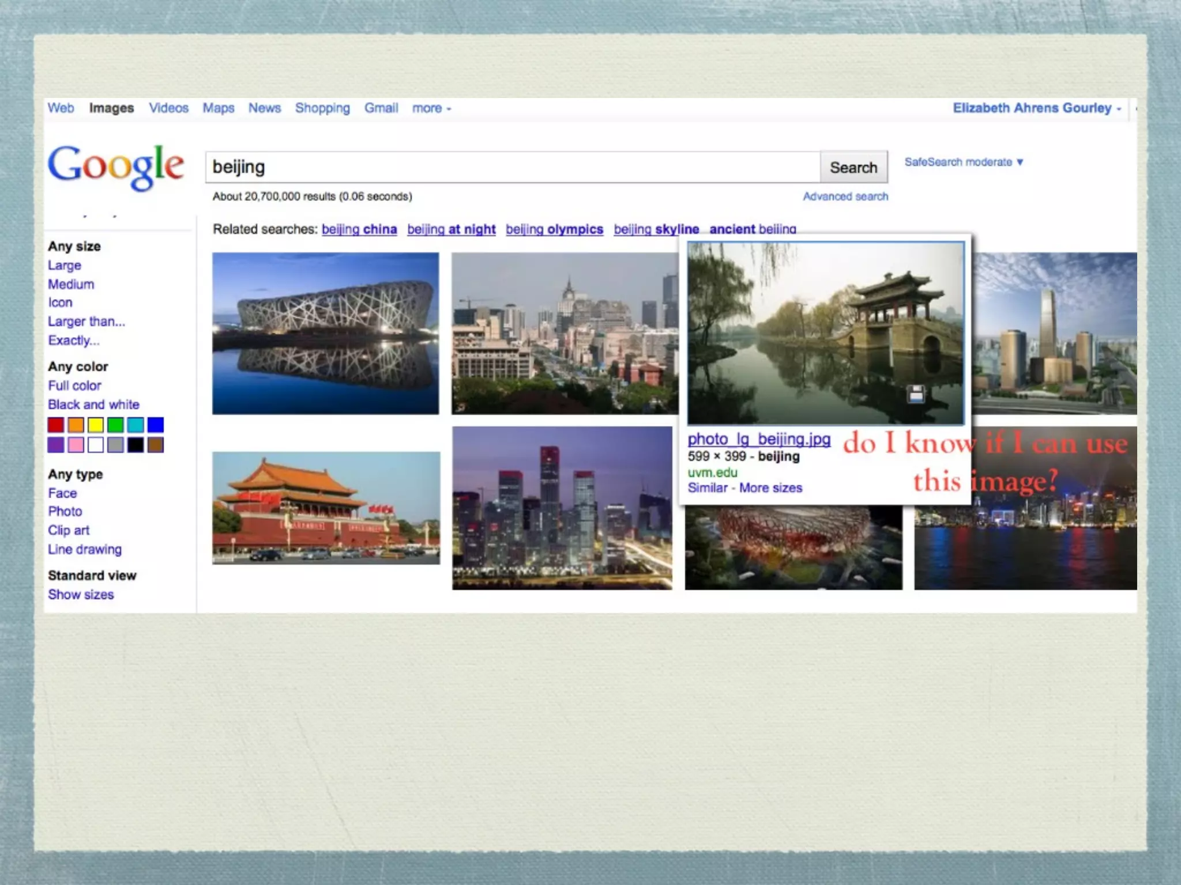The width and height of the screenshot is (1181, 885).
Task: Filter images by the brown swatch
Action: pos(155,445)
